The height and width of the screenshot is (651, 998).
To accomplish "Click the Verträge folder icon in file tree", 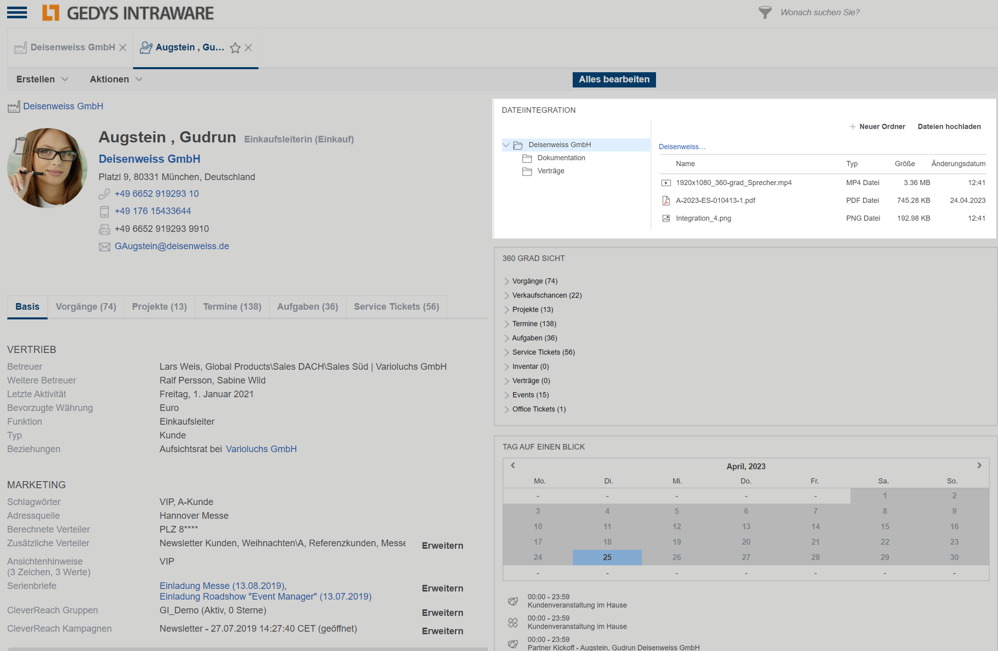I will pyautogui.click(x=527, y=171).
